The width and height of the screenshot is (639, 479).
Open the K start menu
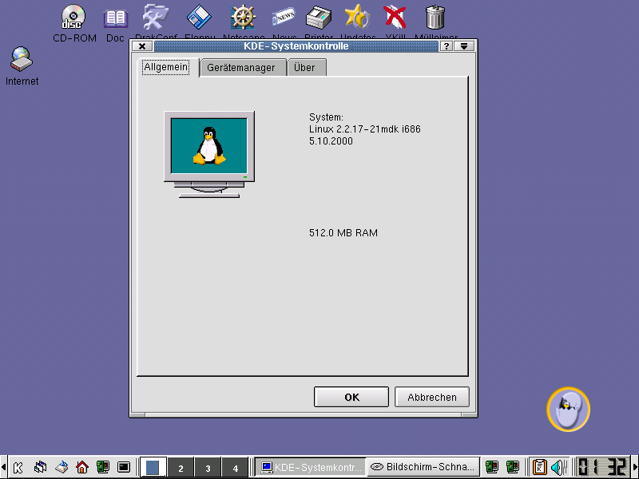(18, 467)
